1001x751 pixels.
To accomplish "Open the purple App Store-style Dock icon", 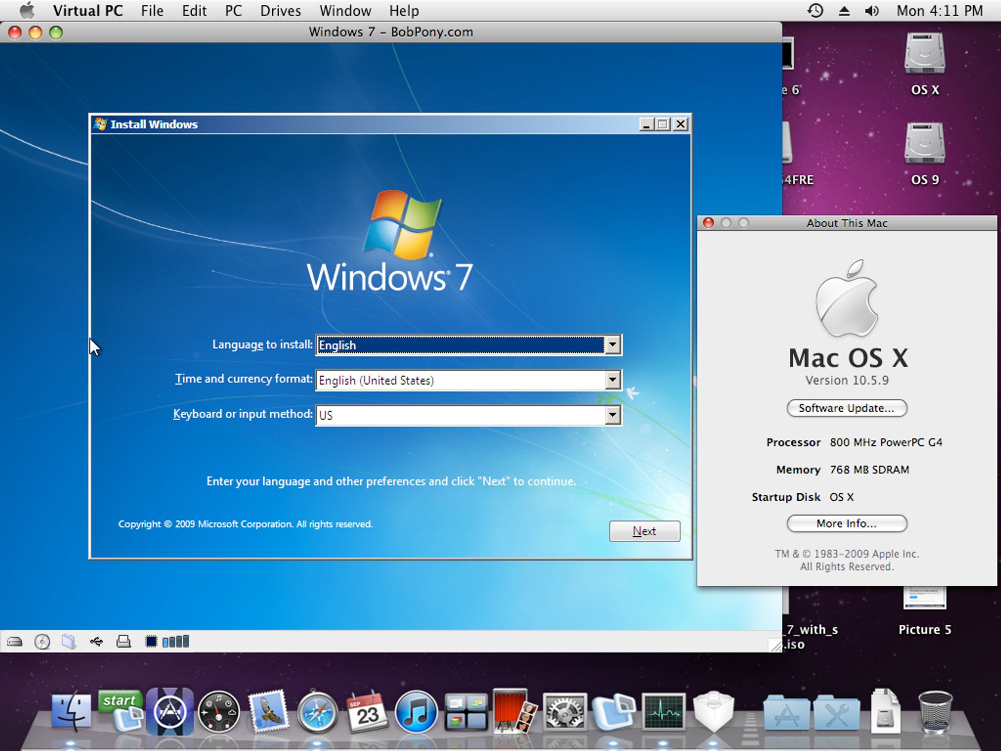I will [170, 712].
